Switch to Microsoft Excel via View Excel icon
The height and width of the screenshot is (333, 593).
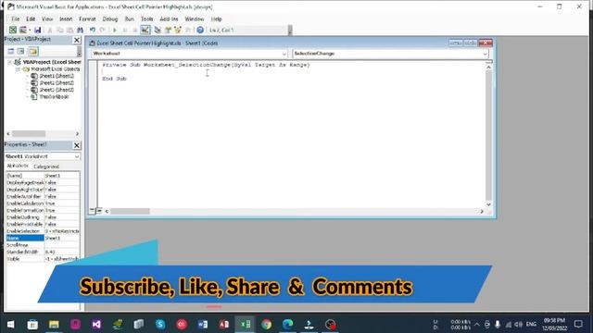pyautogui.click(x=13, y=30)
